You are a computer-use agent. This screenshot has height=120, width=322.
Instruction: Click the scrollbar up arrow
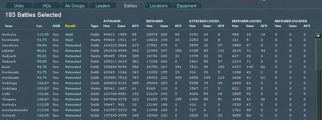[x=318, y=36]
